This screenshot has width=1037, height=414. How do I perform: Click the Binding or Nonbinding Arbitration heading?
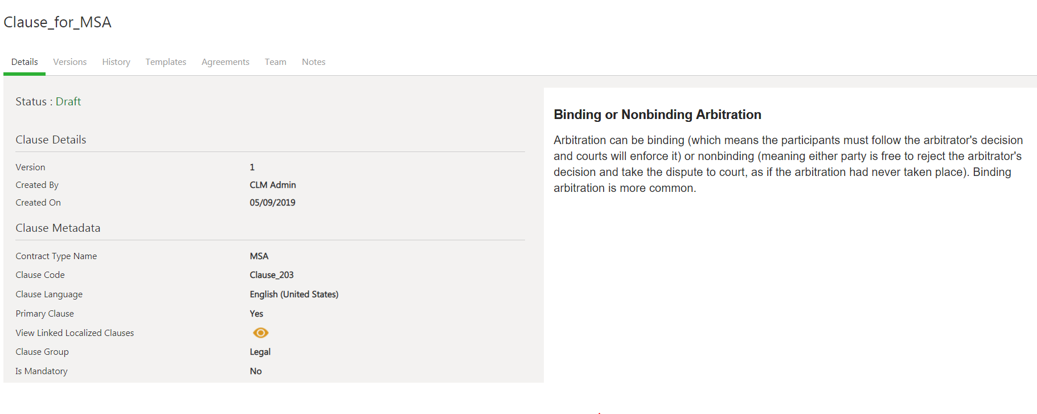point(657,114)
